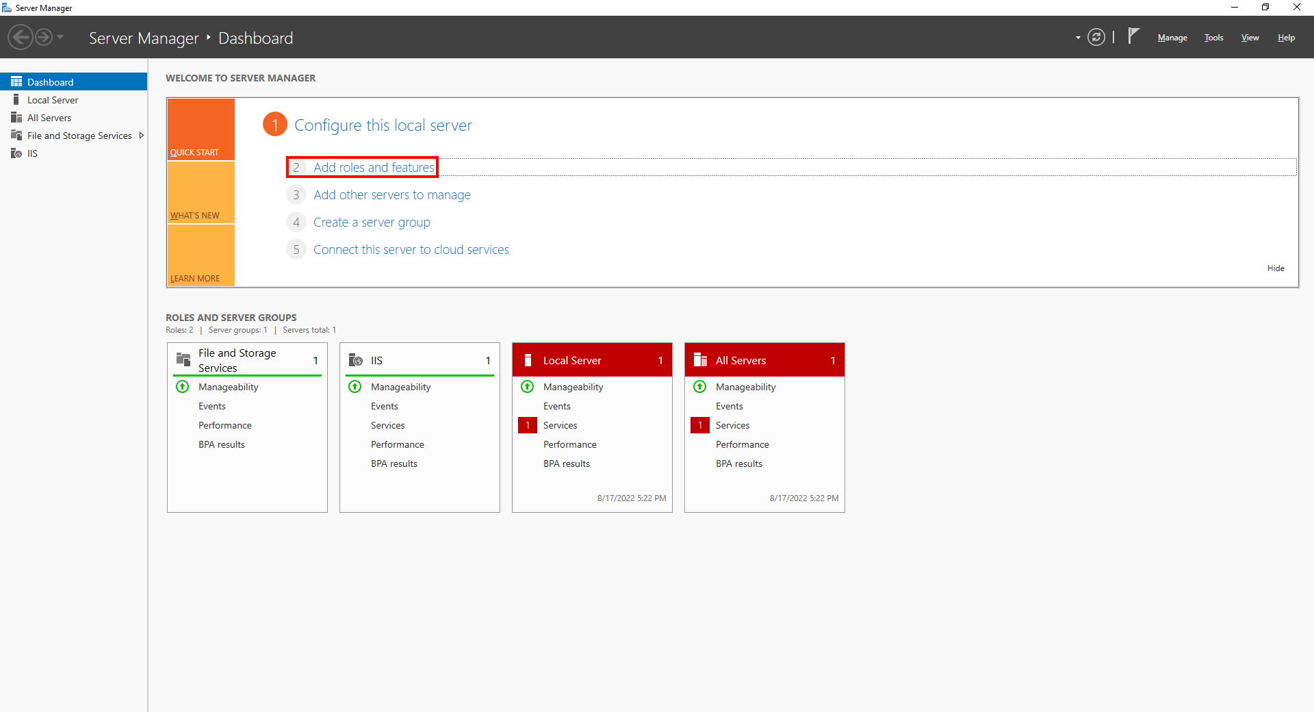Screen dimensions: 1314x712
Task: Select All Servers in the sidebar
Action: coord(74,118)
